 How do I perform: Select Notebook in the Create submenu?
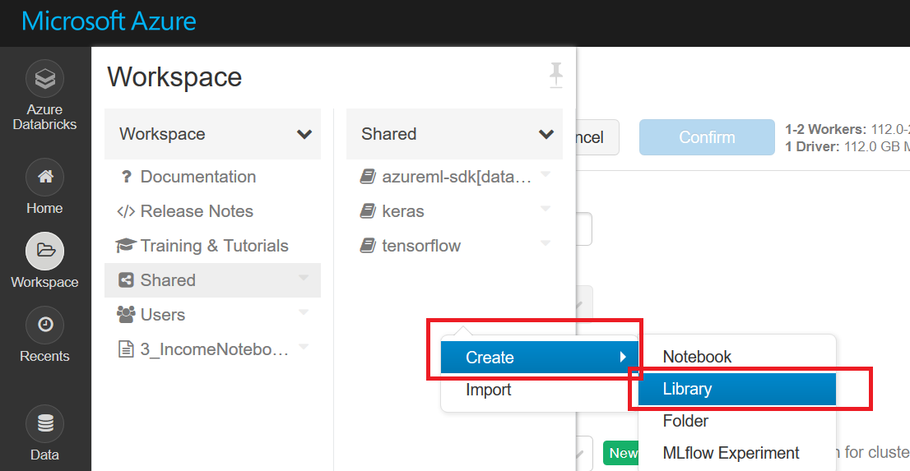(737, 357)
